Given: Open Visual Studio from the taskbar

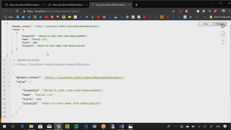Looking at the screenshot, I should [121, 126].
